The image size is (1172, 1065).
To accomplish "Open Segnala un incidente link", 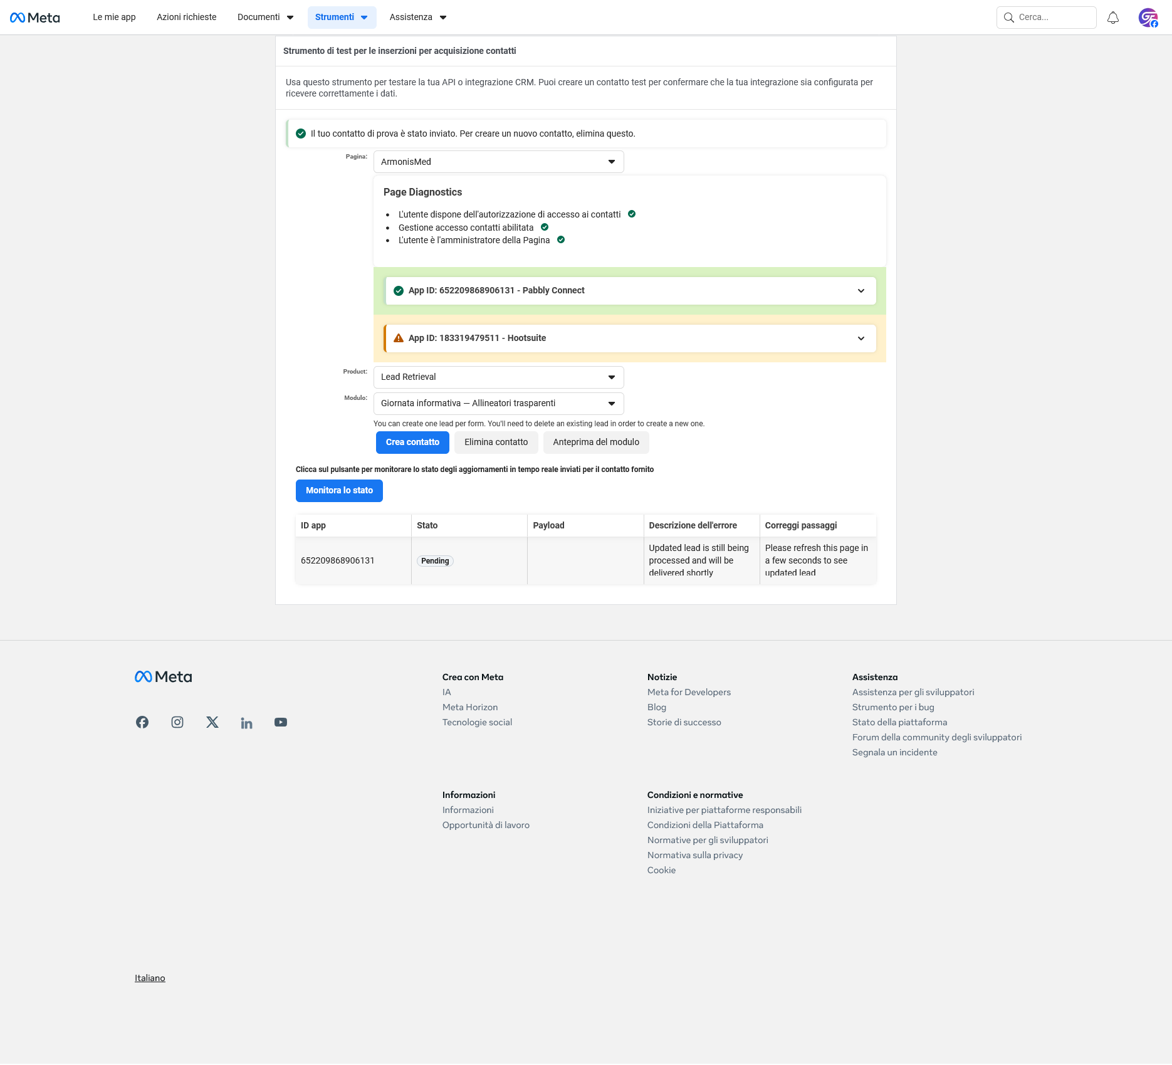I will [895, 752].
